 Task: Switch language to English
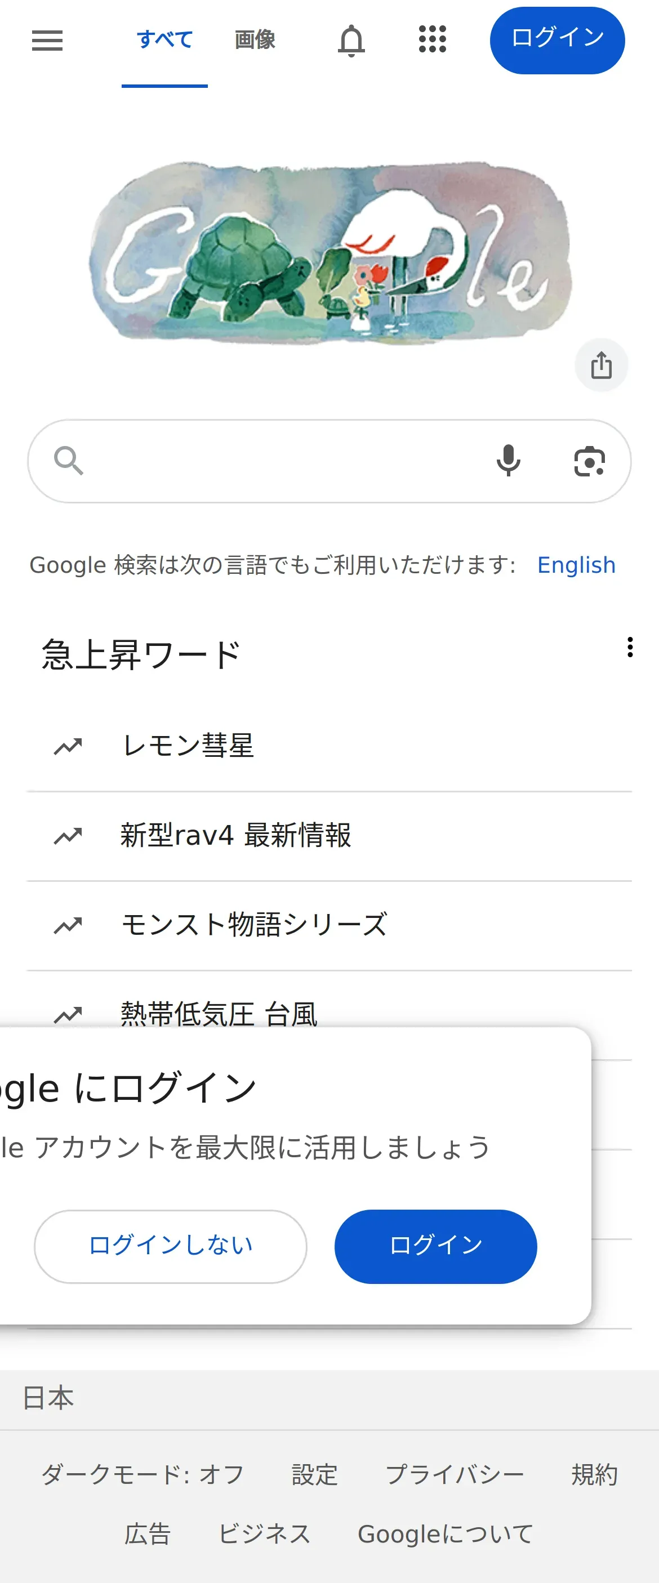click(576, 565)
